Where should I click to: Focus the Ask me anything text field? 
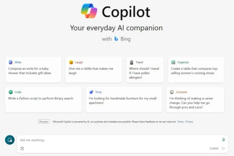[x=117, y=140]
